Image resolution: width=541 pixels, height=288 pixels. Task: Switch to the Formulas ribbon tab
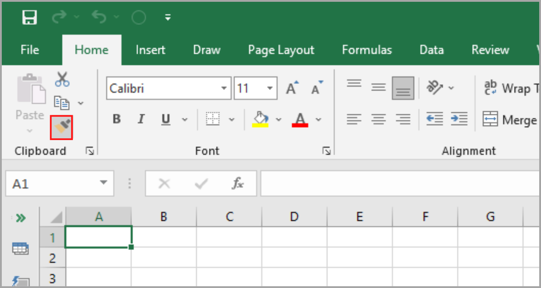(367, 50)
